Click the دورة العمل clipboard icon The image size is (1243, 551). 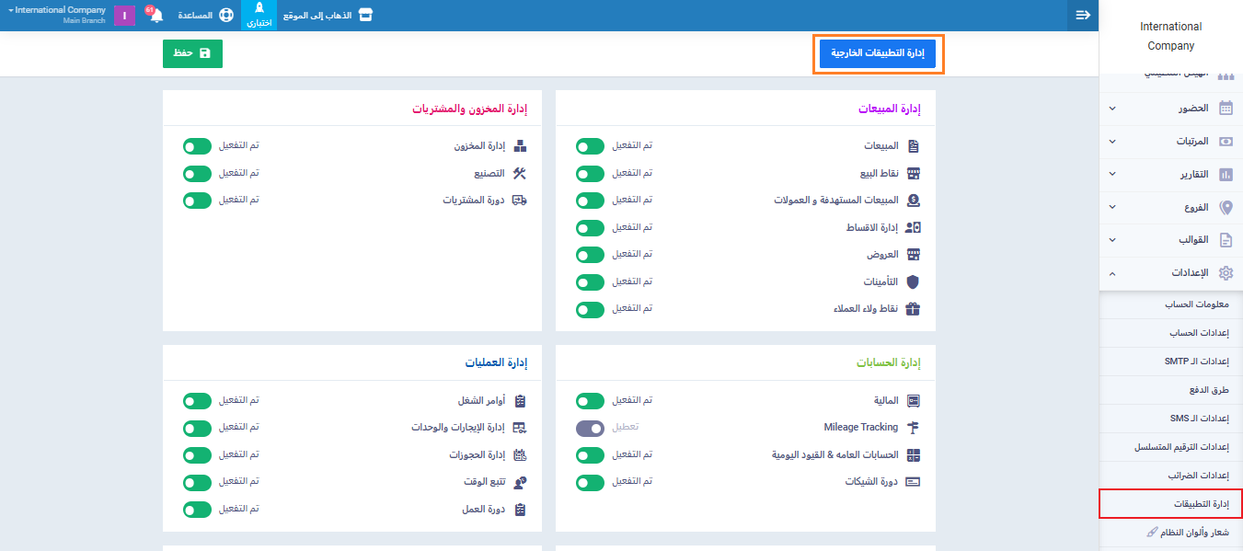520,509
